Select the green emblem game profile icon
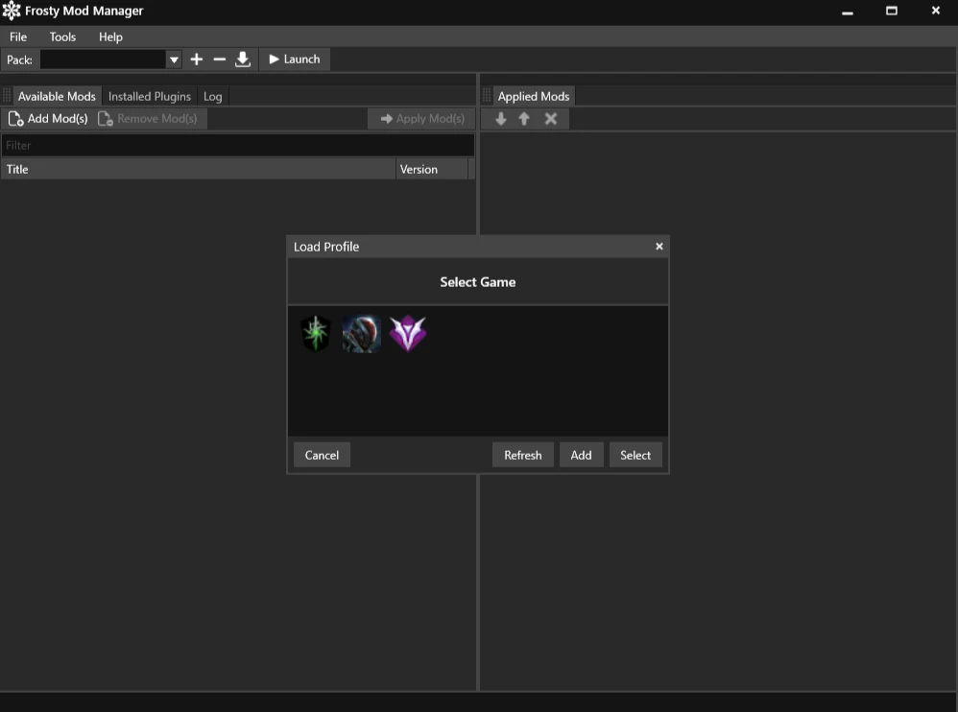Image resolution: width=958 pixels, height=712 pixels. 315,333
